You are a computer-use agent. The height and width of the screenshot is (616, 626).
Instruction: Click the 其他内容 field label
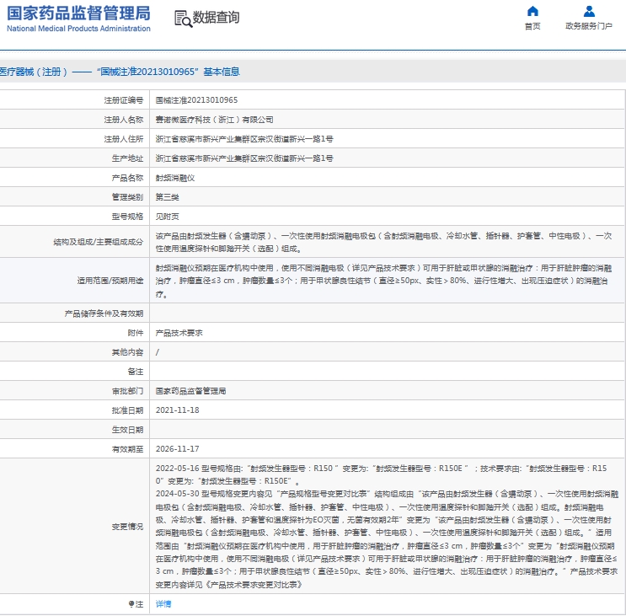coord(127,352)
